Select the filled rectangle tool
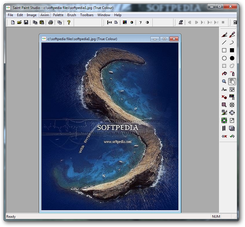 (x=232, y=50)
